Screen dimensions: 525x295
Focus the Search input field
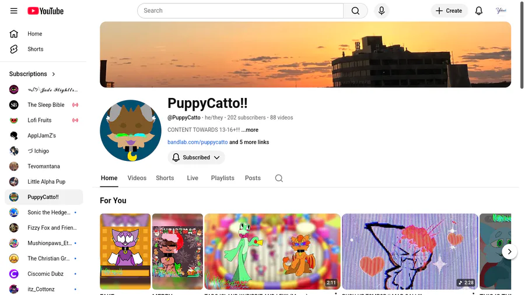(240, 10)
